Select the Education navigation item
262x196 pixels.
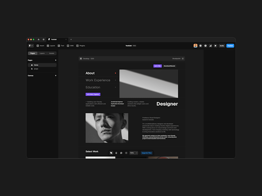click(93, 87)
